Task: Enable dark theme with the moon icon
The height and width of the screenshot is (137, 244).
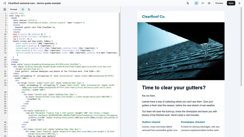Action: (x=29, y=9)
